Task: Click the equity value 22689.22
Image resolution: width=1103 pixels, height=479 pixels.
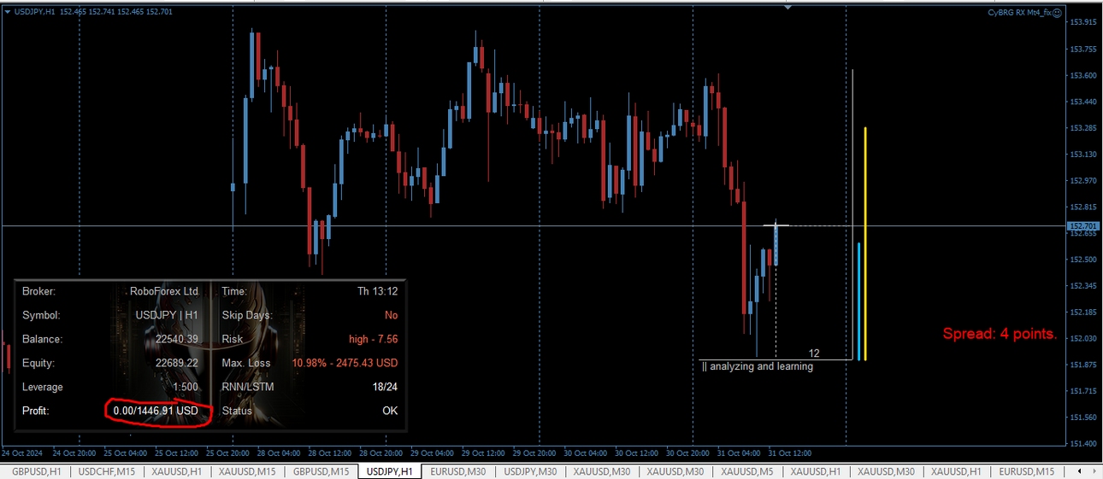Action: [177, 363]
